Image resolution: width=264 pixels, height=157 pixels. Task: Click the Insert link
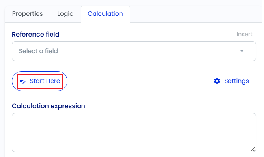(244, 34)
